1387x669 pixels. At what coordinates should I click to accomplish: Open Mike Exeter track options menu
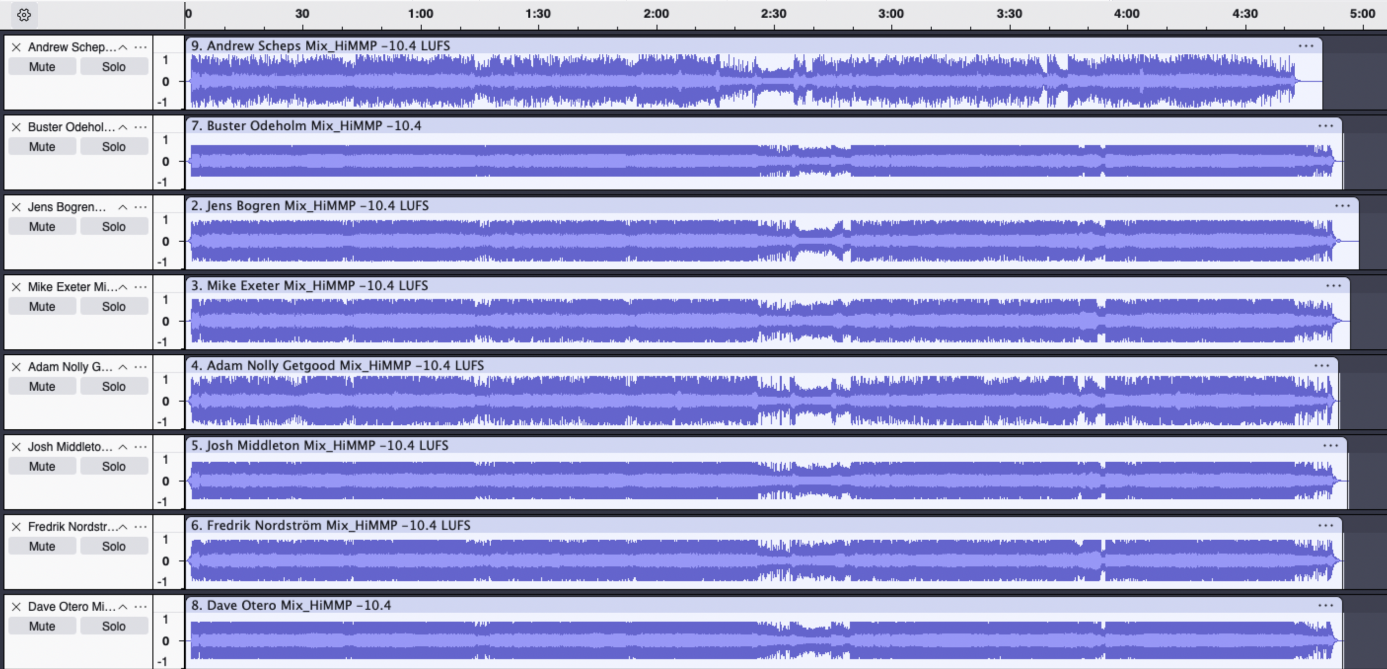point(141,287)
